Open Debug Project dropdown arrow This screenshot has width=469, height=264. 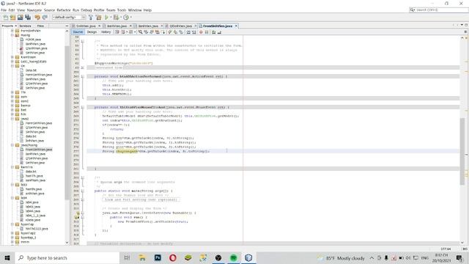click(x=120, y=18)
